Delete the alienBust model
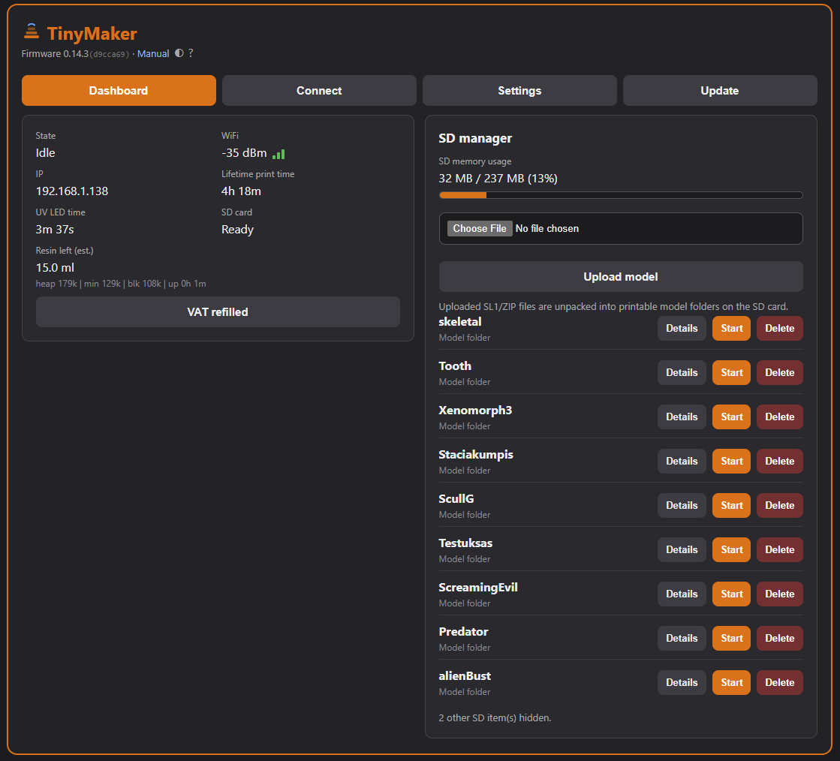The image size is (840, 761). point(780,683)
